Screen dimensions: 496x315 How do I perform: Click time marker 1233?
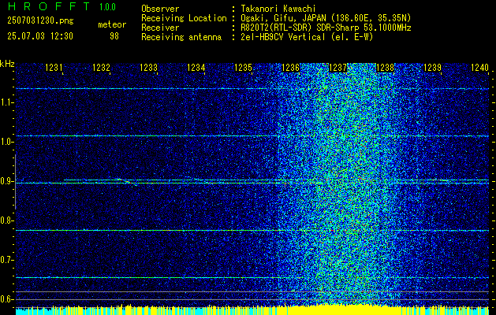[x=148, y=68]
